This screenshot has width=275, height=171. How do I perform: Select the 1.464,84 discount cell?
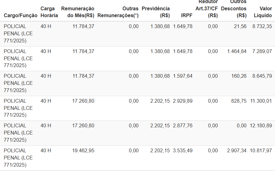pos(237,51)
